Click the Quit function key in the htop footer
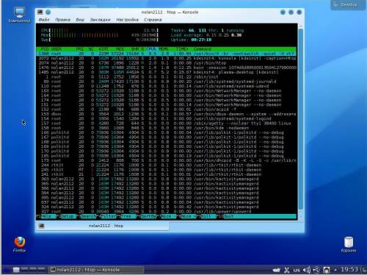This screenshot has height=275, width=367. 228,216
